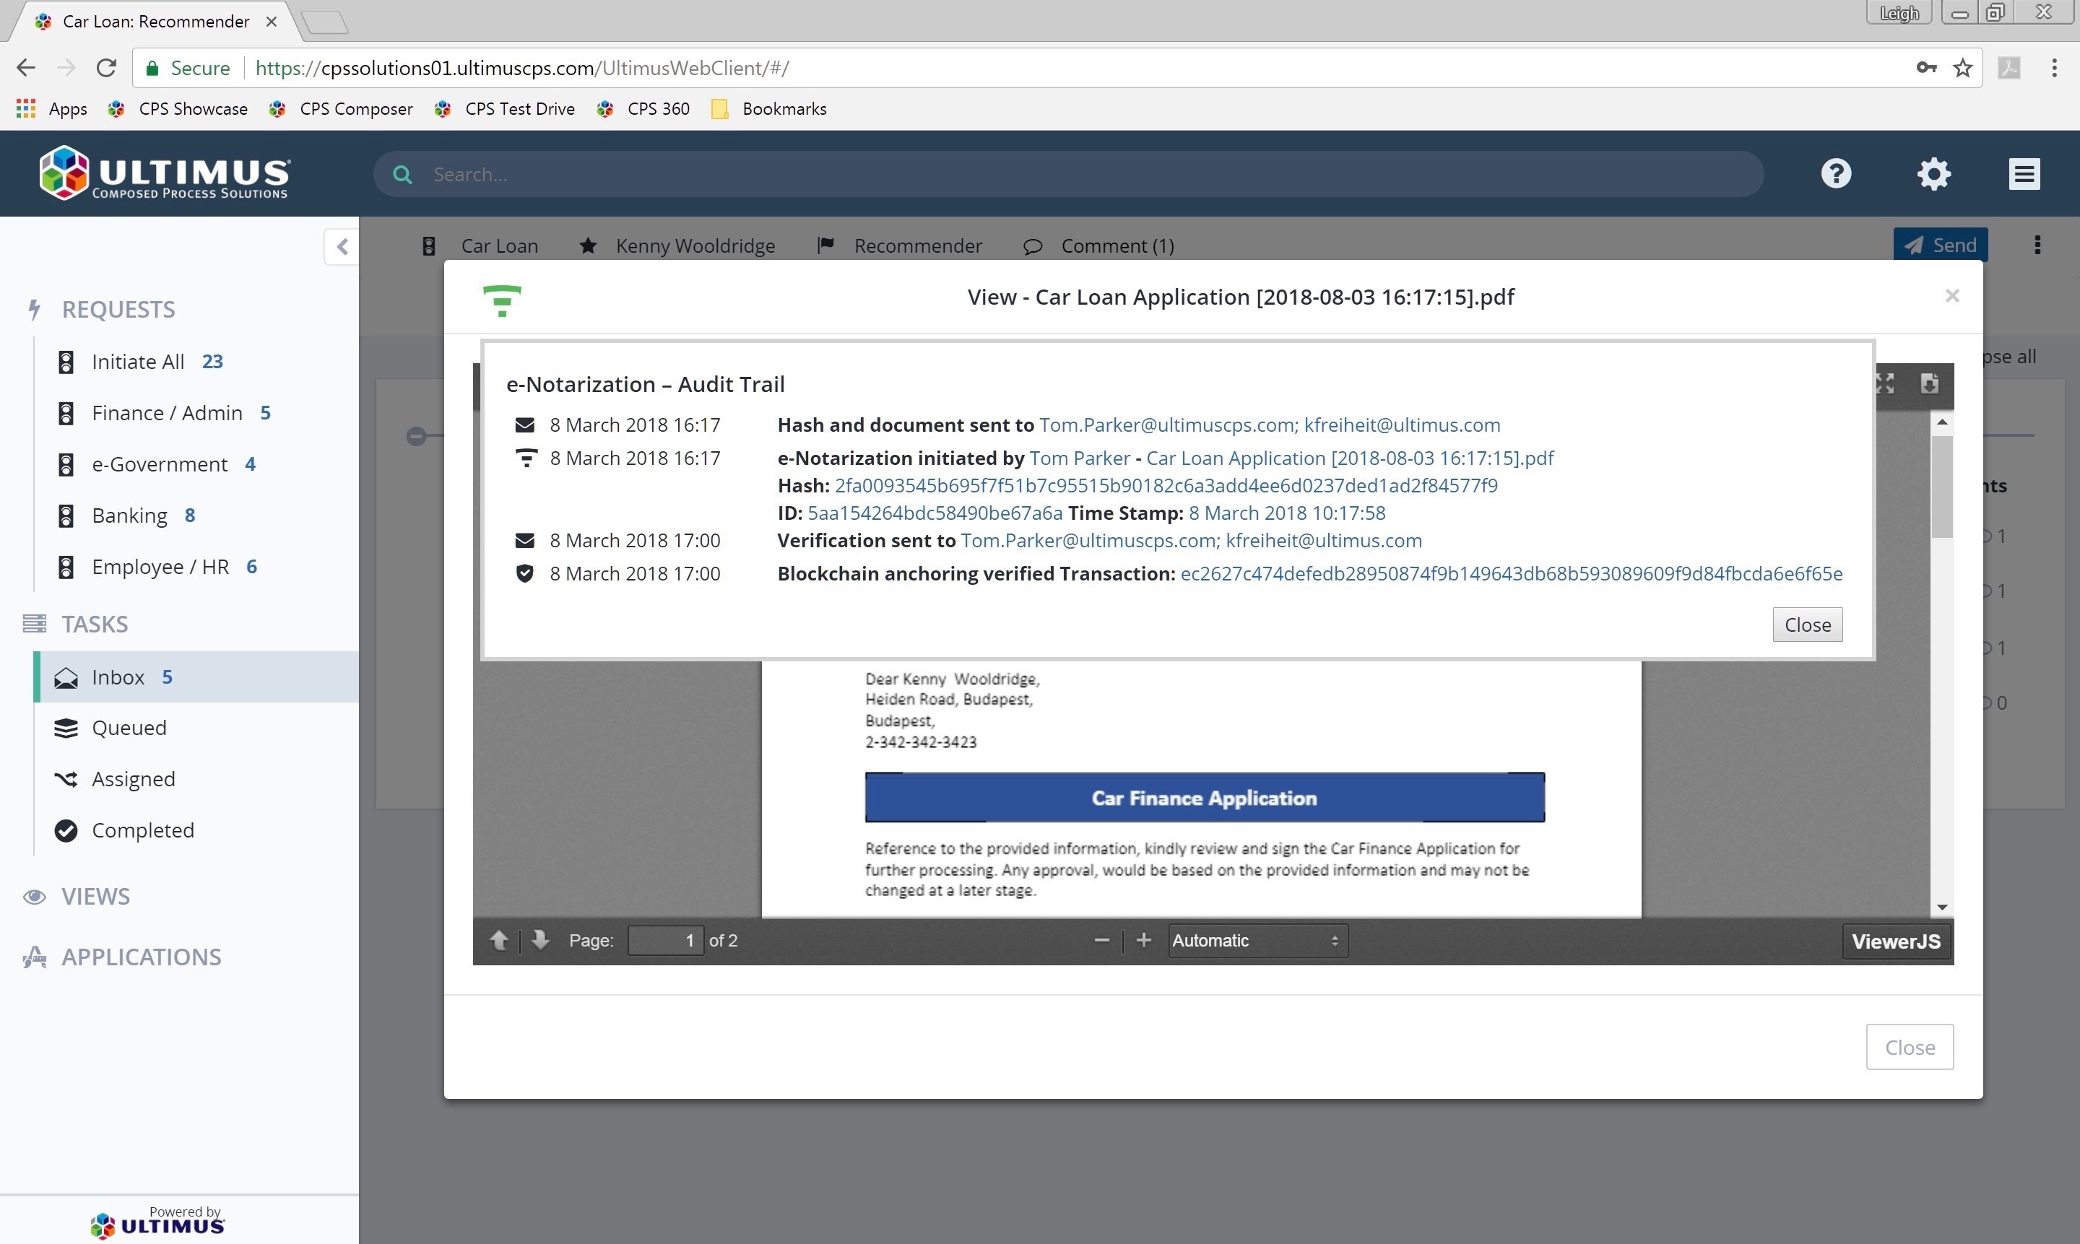Click the Send button
The image size is (2080, 1244).
click(1940, 245)
